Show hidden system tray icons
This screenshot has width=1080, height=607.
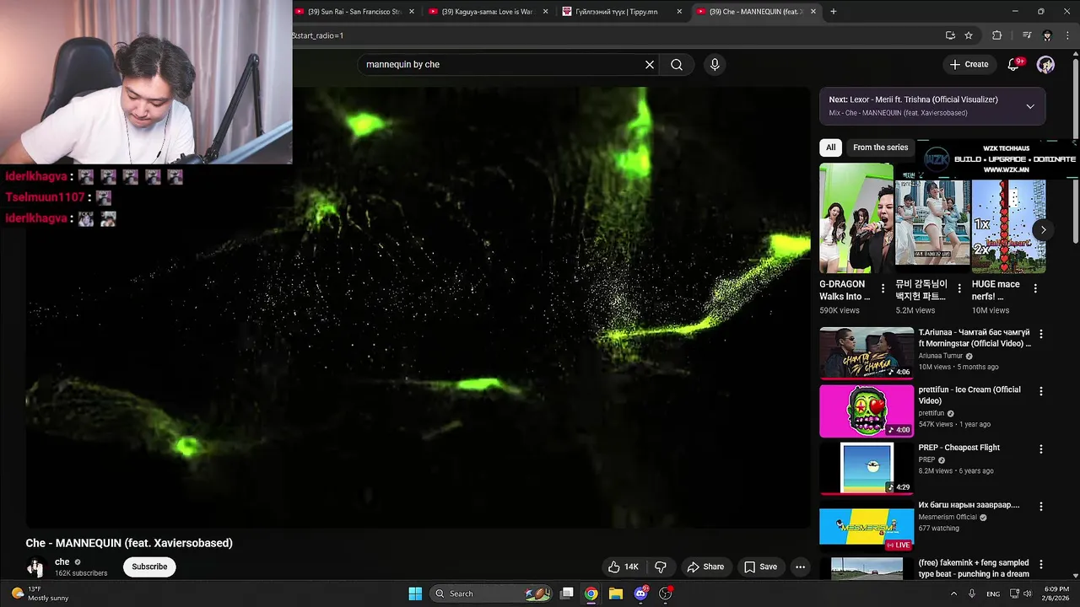pyautogui.click(x=954, y=594)
